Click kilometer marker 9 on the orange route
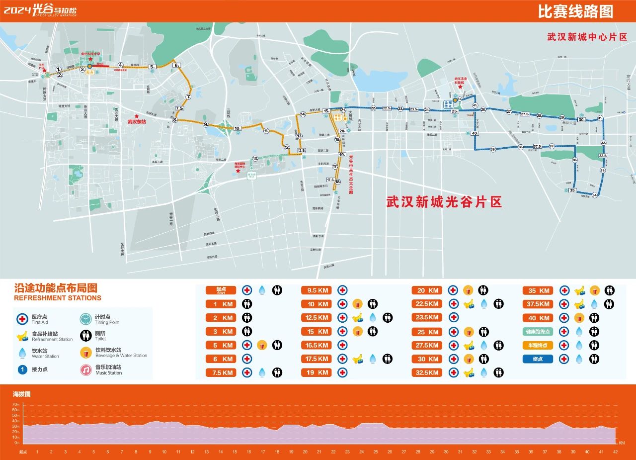Viewport: 636px width, 460px height. [205, 125]
